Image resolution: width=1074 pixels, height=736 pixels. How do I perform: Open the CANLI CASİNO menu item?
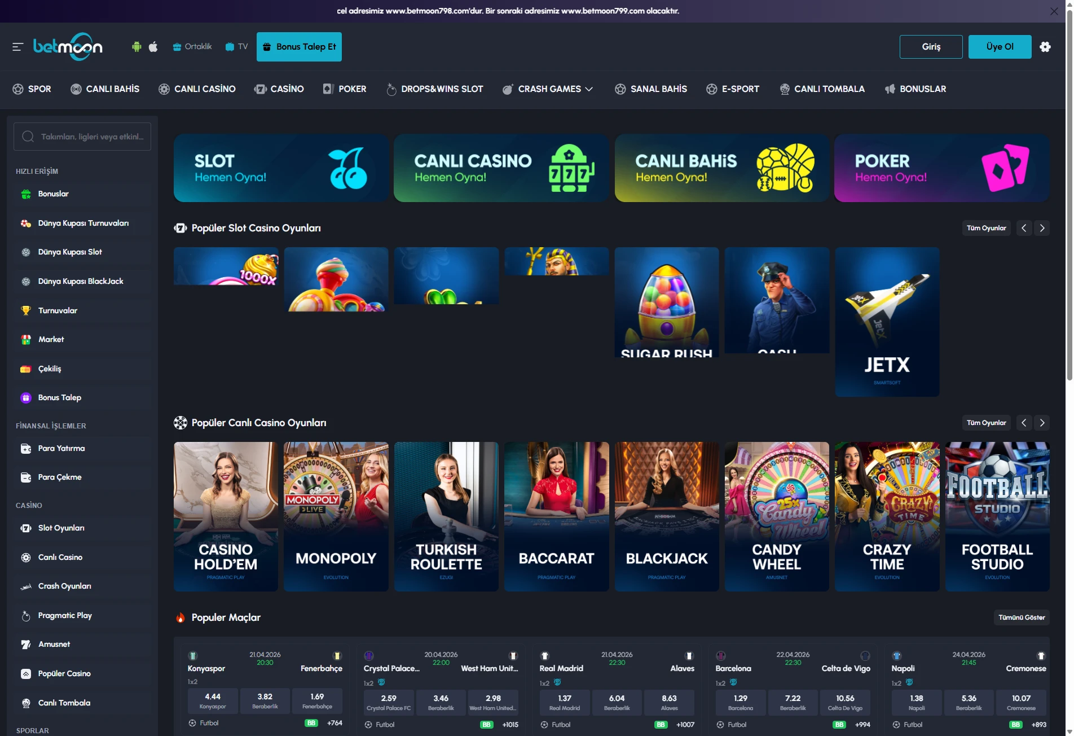pyautogui.click(x=197, y=89)
